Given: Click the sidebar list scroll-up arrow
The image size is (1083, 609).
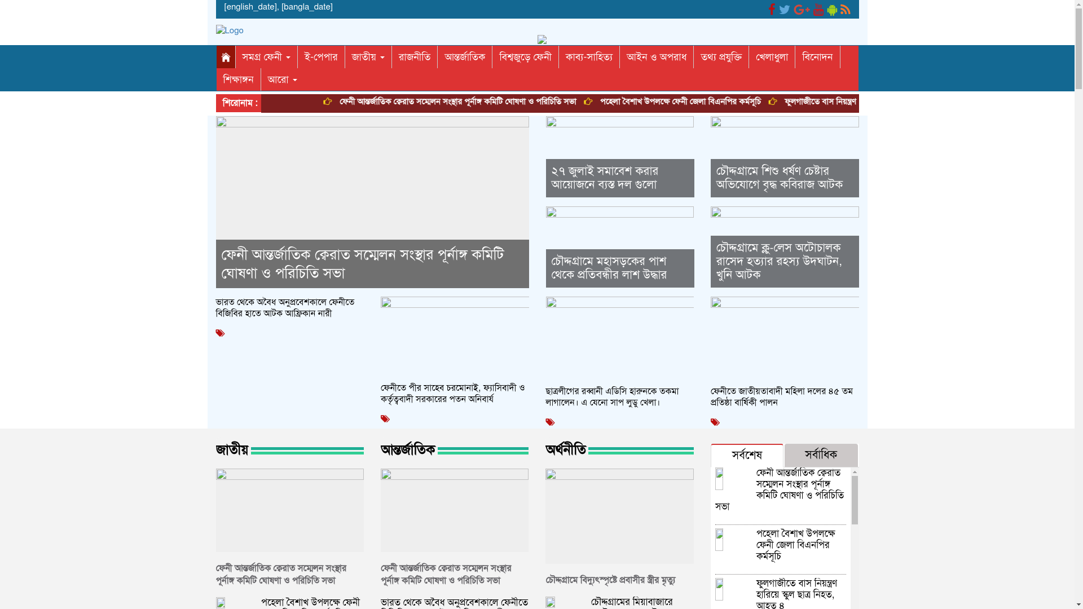Looking at the screenshot, I should (855, 471).
